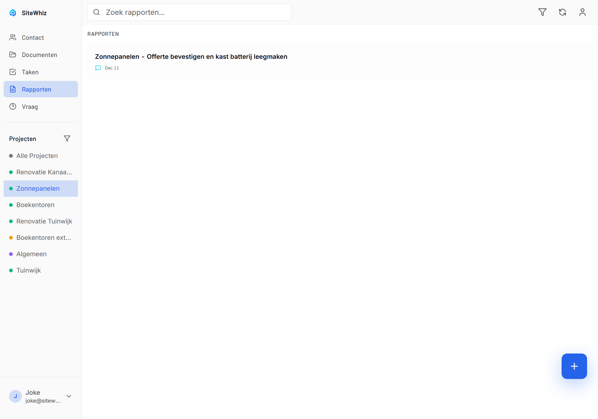This screenshot has height=419, width=598.
Task: Open the user account icon top right
Action: [583, 12]
